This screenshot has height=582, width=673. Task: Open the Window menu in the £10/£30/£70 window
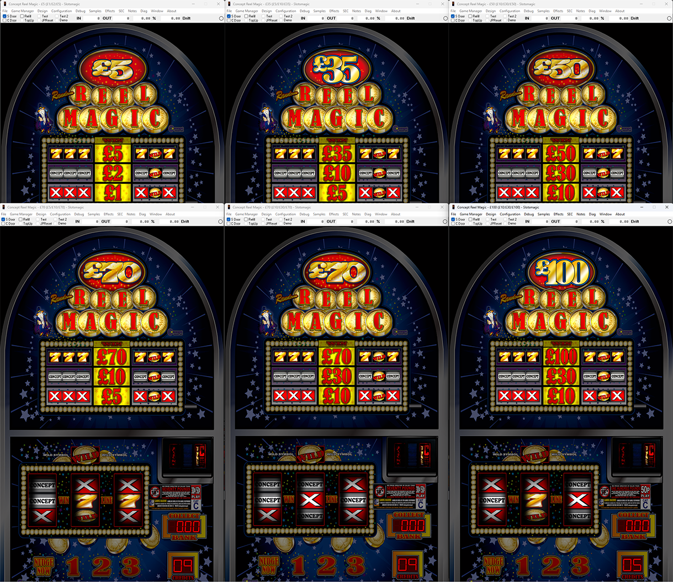coord(381,214)
